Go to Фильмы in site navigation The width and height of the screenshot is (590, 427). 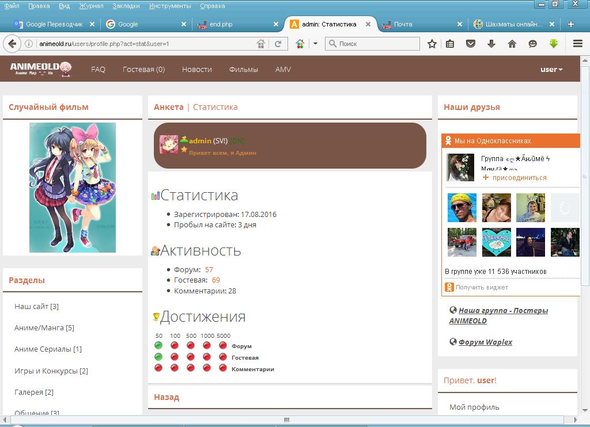click(x=244, y=69)
